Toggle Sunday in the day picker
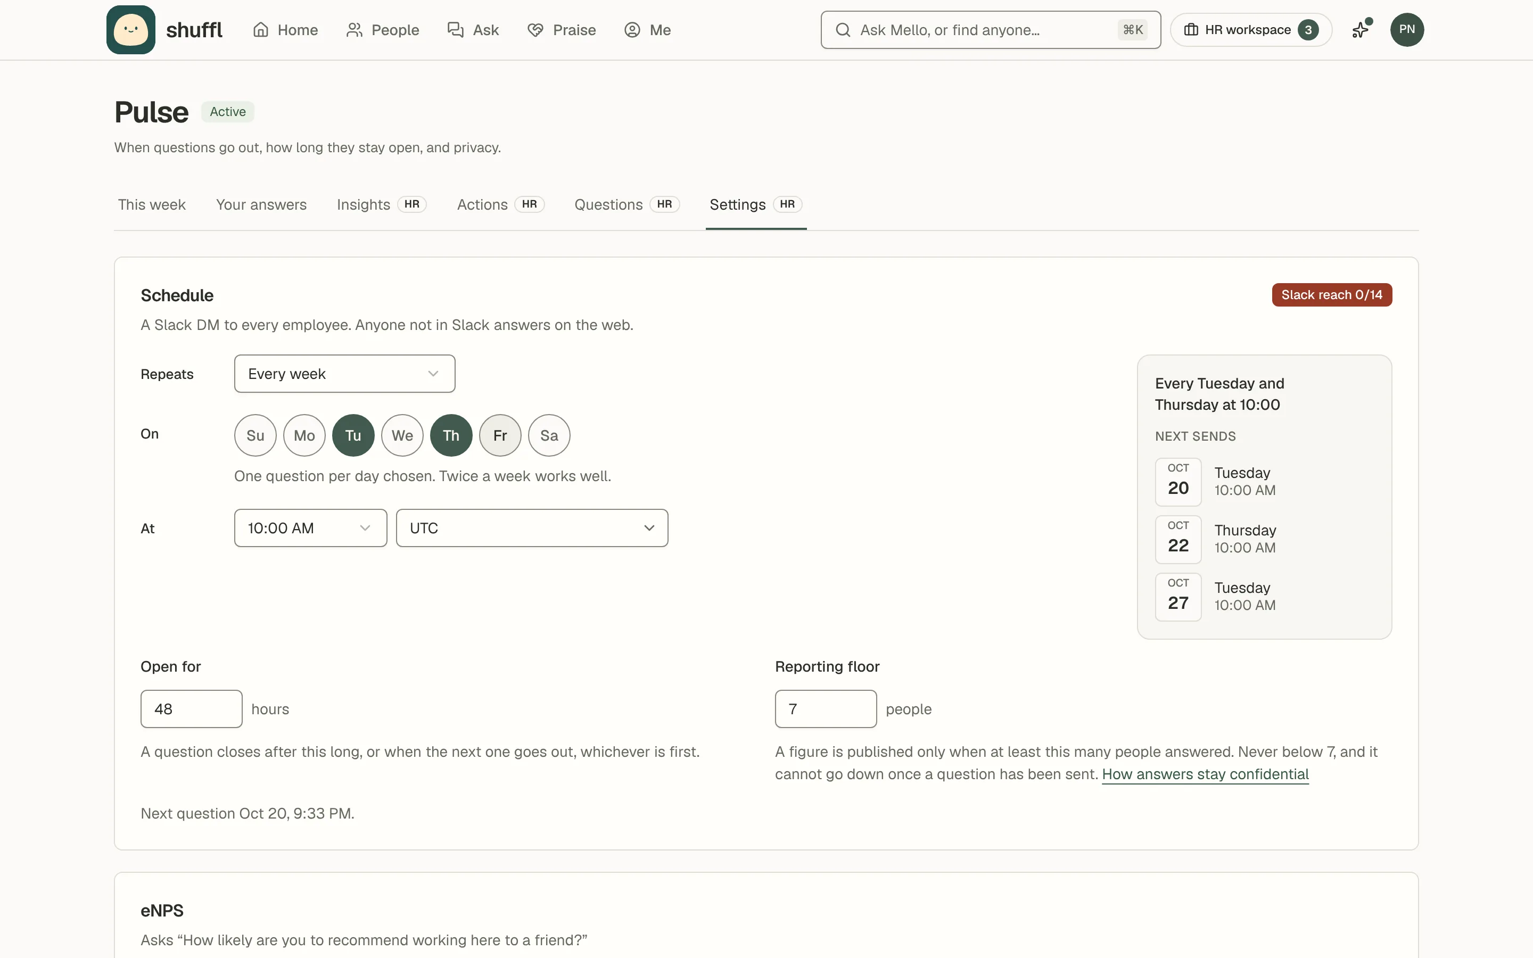Screen dimensions: 1533x958 (x=256, y=435)
